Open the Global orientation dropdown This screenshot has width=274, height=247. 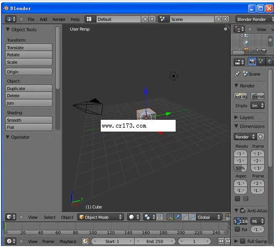[x=209, y=217]
